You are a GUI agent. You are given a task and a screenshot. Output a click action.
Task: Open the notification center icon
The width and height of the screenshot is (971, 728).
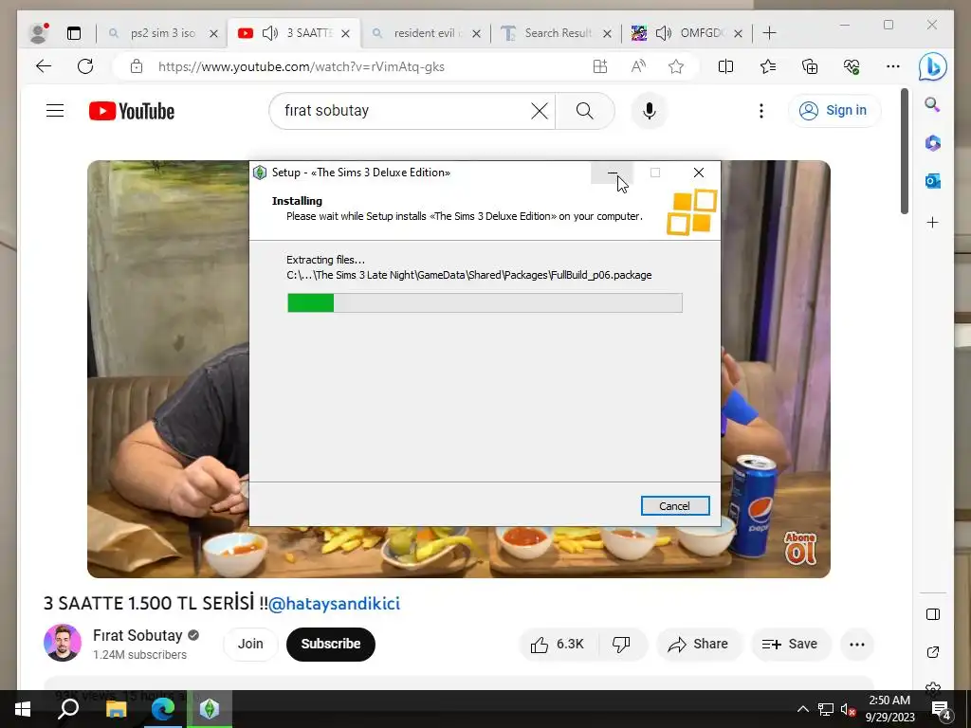pyautogui.click(x=942, y=710)
